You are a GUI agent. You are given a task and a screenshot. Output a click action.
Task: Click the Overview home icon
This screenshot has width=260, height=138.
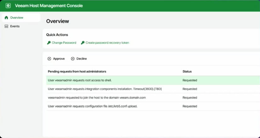pos(6,18)
